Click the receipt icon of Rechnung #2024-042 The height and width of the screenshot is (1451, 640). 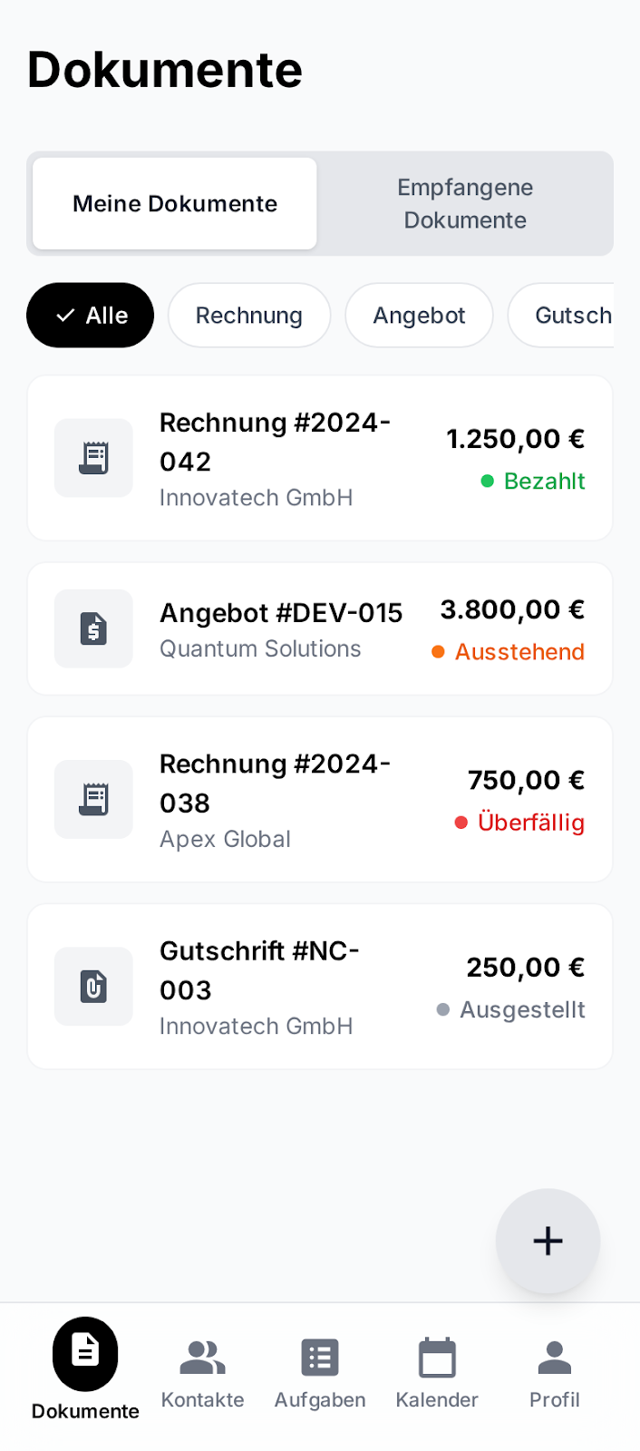[93, 458]
